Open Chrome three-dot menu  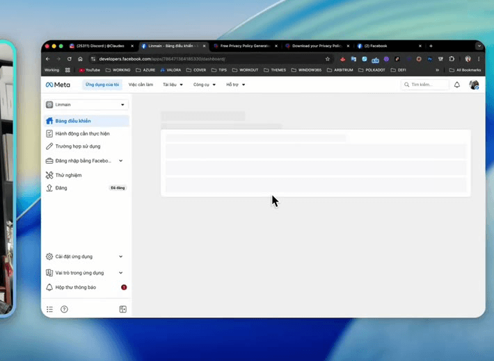pos(479,59)
